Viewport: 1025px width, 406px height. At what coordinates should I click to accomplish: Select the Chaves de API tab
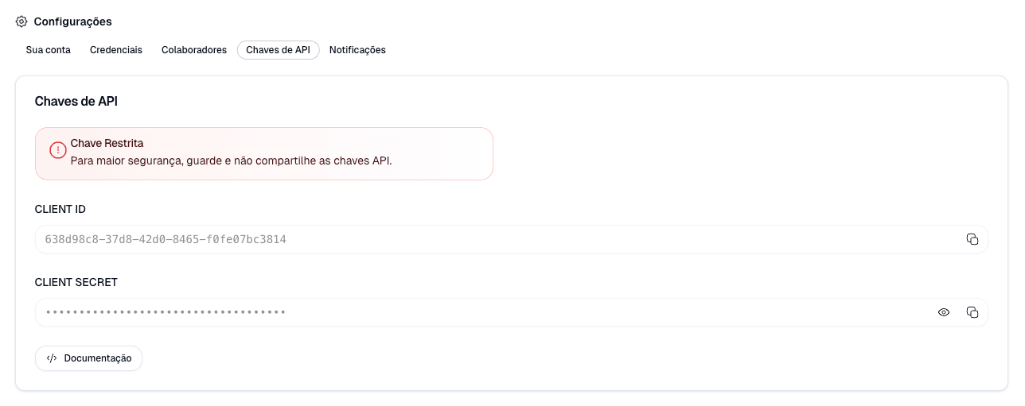click(279, 50)
